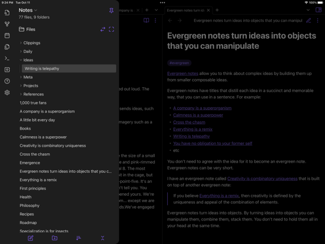Create a new note icon
This screenshot has width=325, height=244.
point(31,238)
